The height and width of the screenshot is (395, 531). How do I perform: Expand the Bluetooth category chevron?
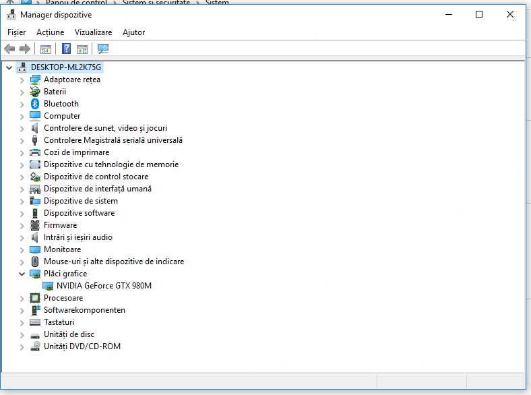pyautogui.click(x=22, y=104)
